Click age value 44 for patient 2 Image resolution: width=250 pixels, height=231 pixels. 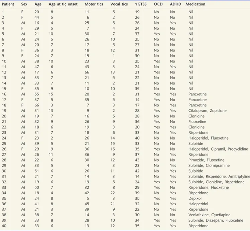tap(37, 17)
